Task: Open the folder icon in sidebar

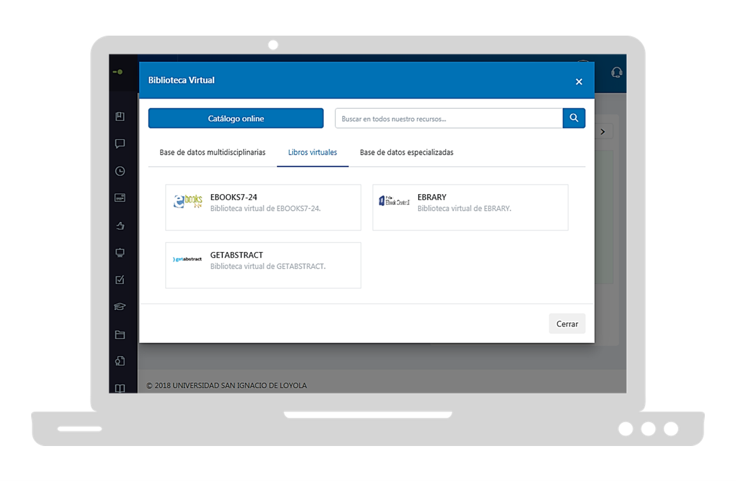Action: pyautogui.click(x=120, y=335)
